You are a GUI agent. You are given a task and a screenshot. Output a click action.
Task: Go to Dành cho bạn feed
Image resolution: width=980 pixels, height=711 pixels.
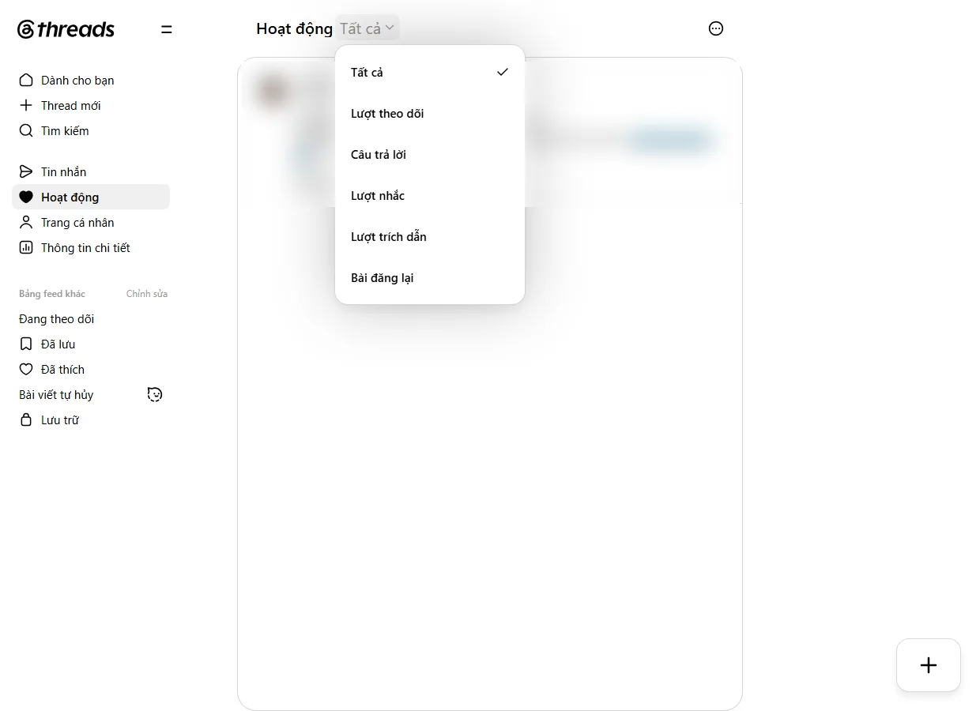[x=77, y=80]
